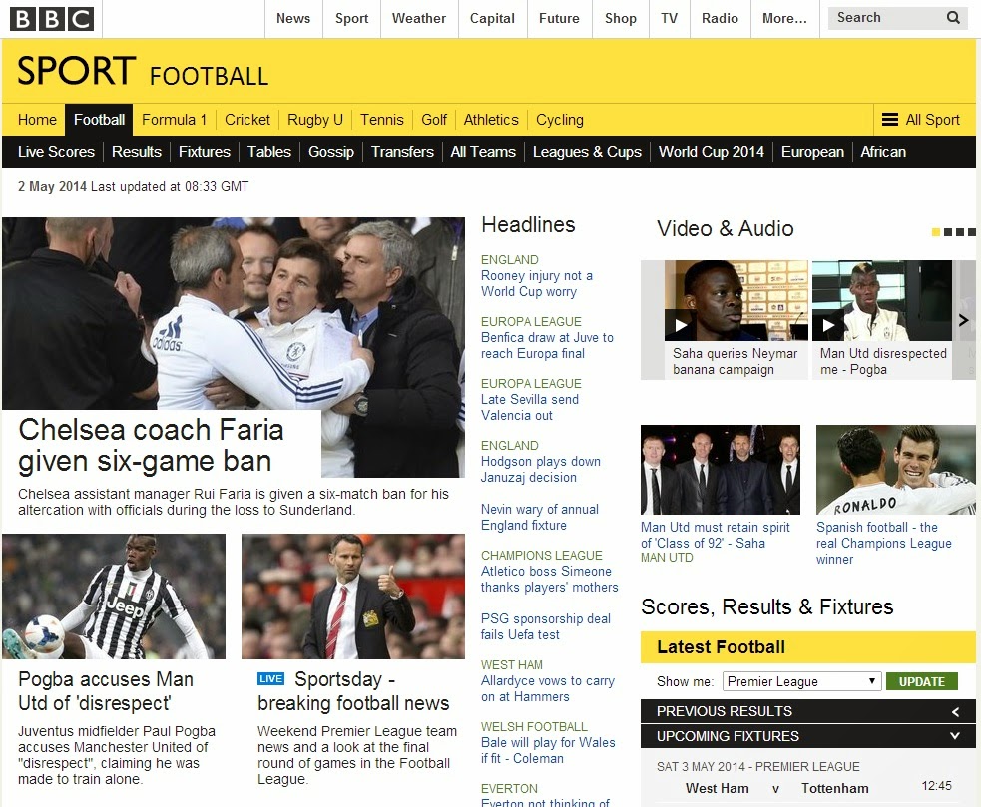
Task: Open the More... menu in top bar
Action: click(784, 19)
